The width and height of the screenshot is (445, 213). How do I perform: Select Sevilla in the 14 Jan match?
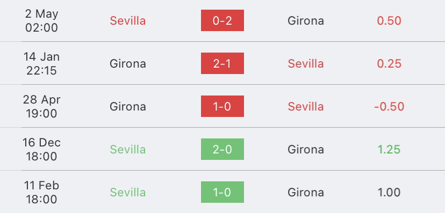306,63
